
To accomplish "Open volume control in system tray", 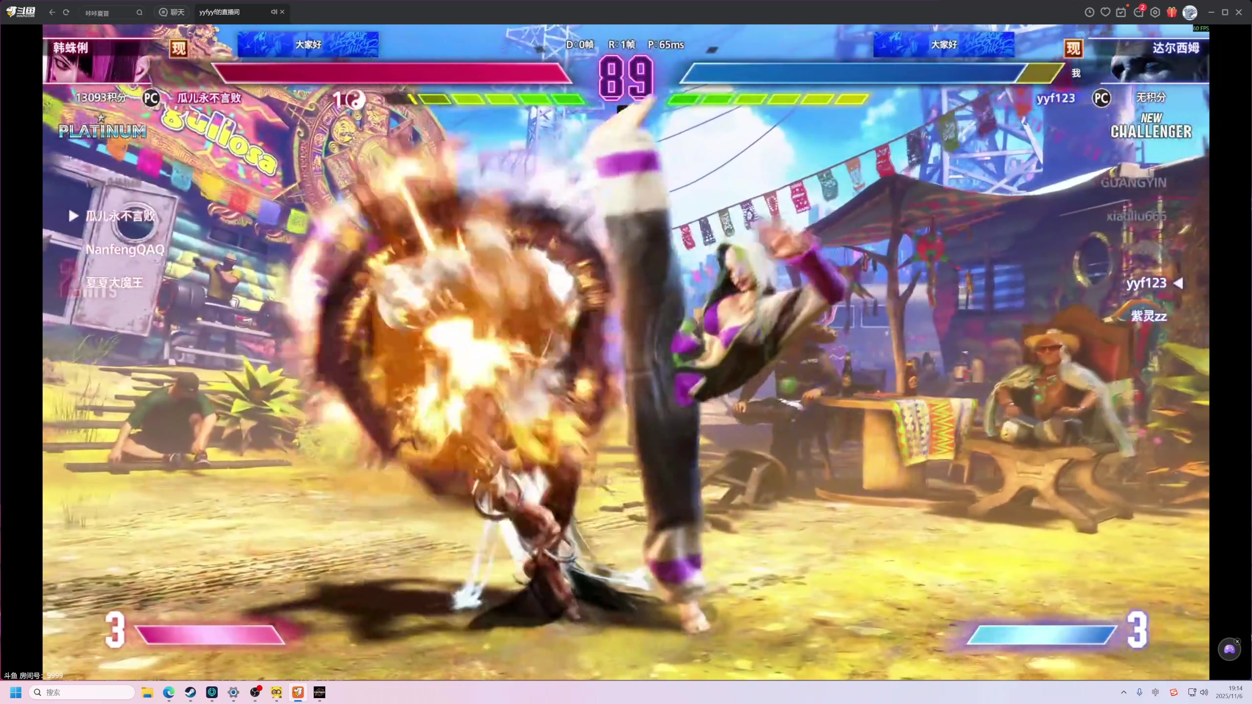I will (1204, 692).
